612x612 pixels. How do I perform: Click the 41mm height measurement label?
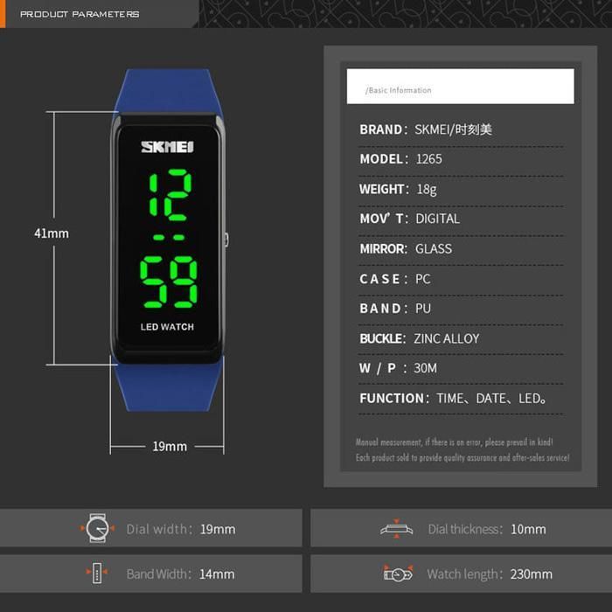pos(51,233)
